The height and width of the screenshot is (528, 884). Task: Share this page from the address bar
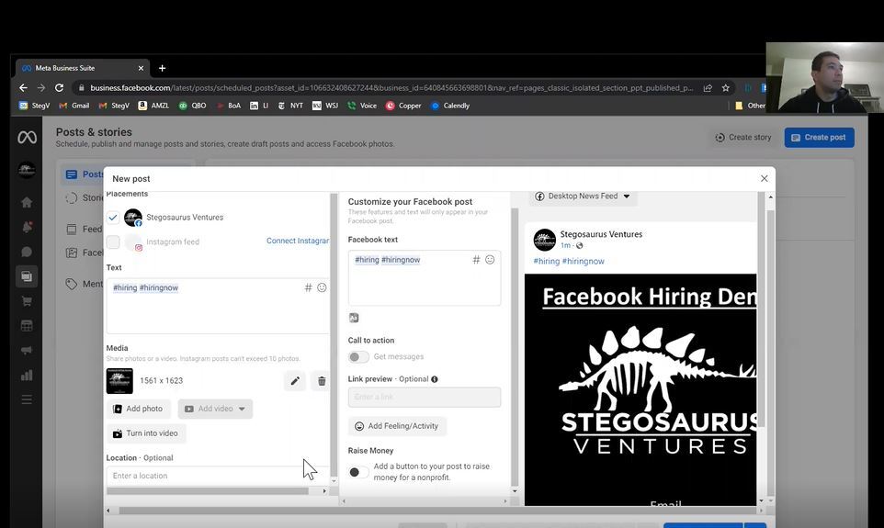click(x=708, y=88)
